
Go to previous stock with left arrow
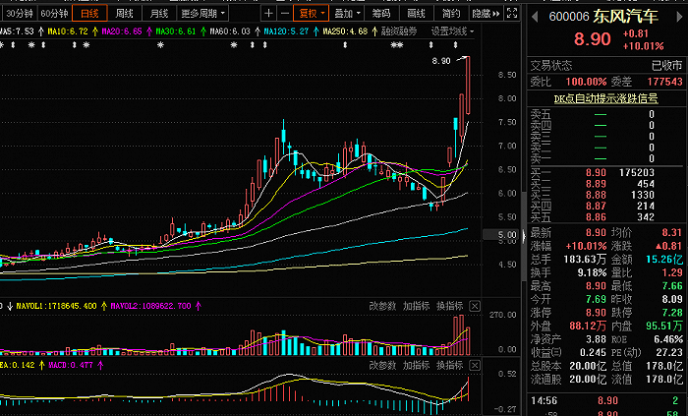(535, 17)
